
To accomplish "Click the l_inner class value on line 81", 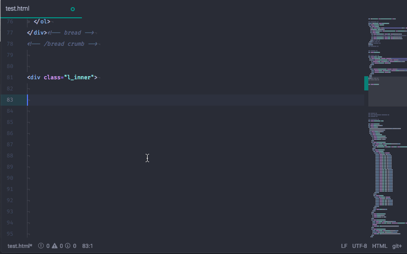I will coord(79,77).
